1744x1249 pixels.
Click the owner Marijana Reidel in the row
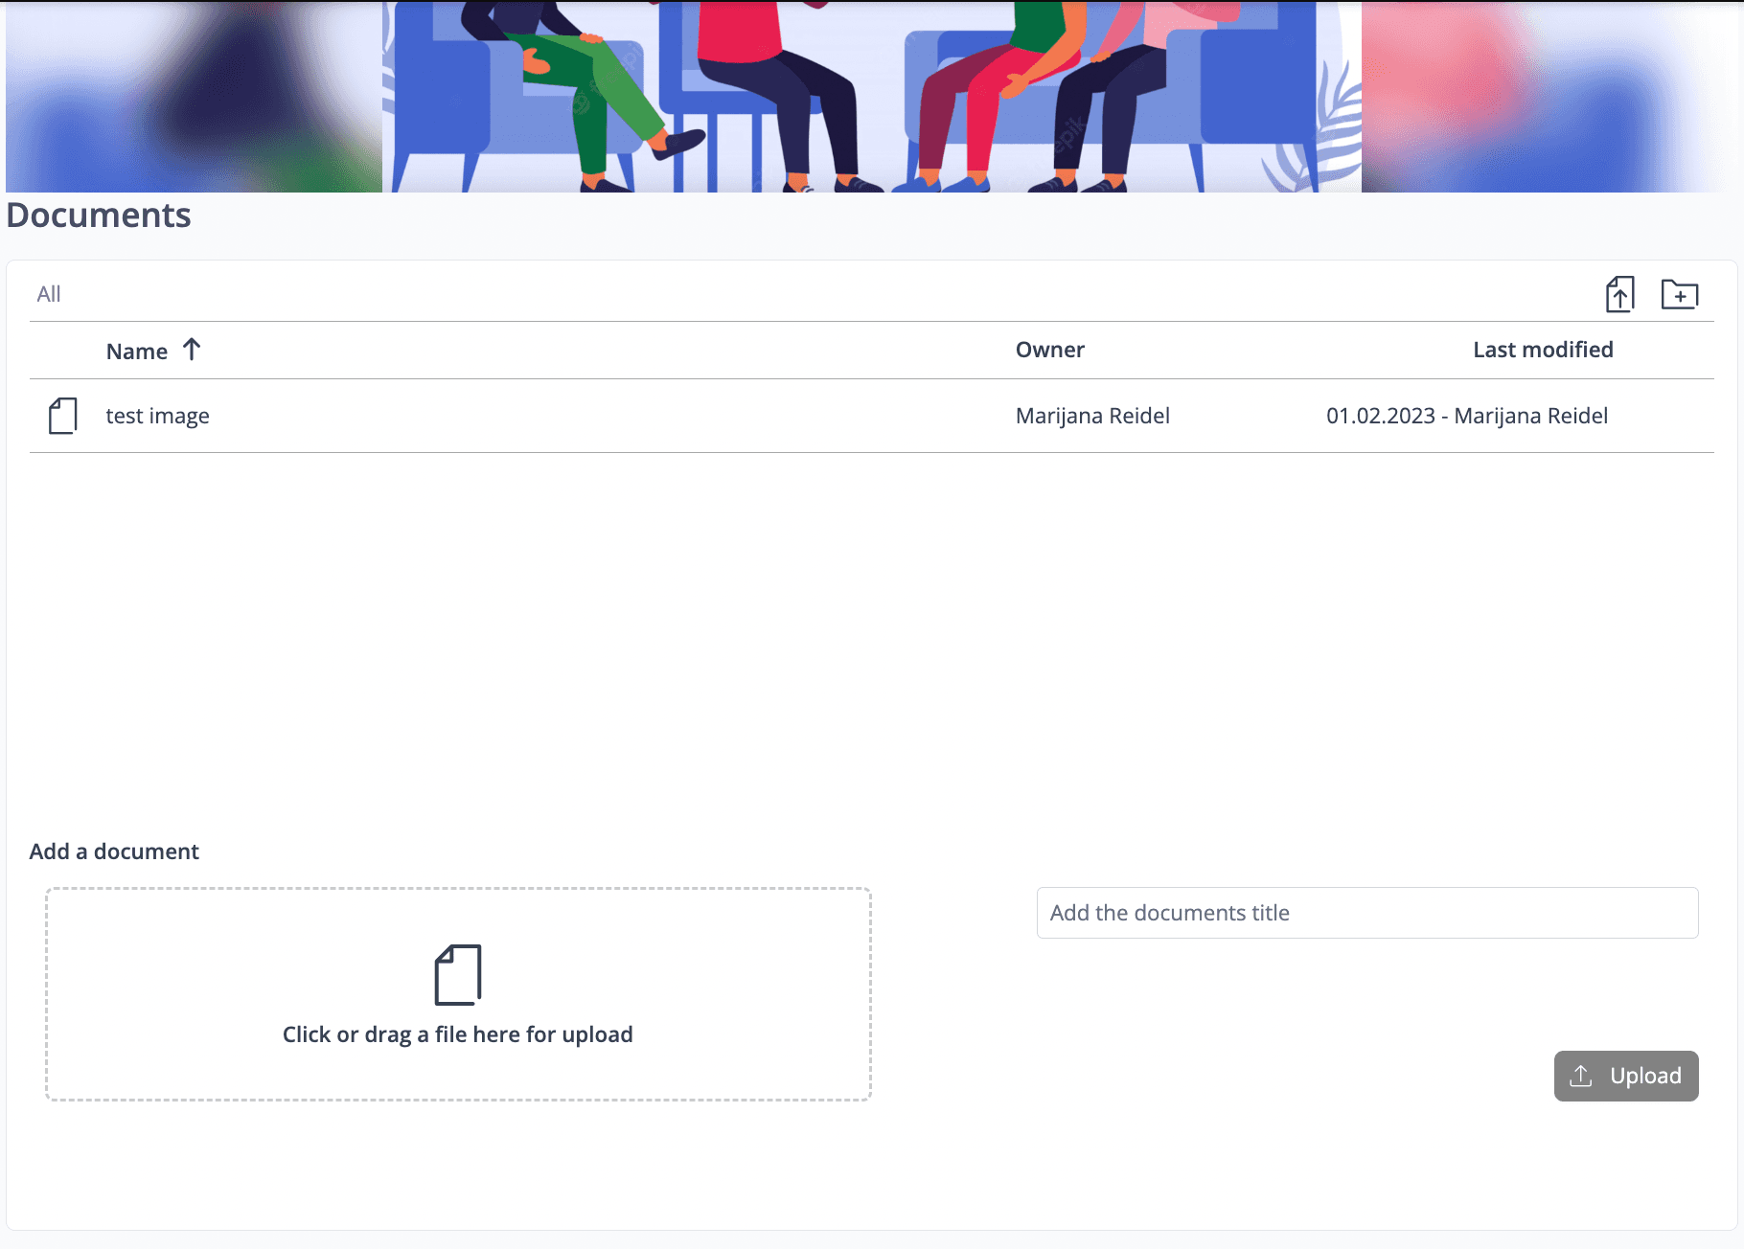(1092, 416)
